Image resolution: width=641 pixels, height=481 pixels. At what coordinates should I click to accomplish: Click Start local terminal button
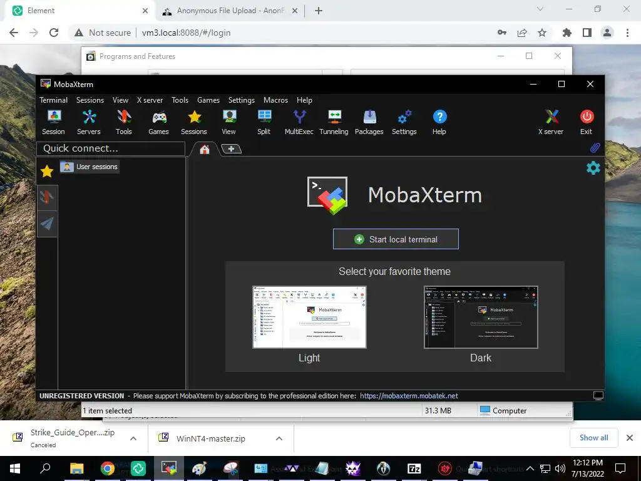point(396,239)
